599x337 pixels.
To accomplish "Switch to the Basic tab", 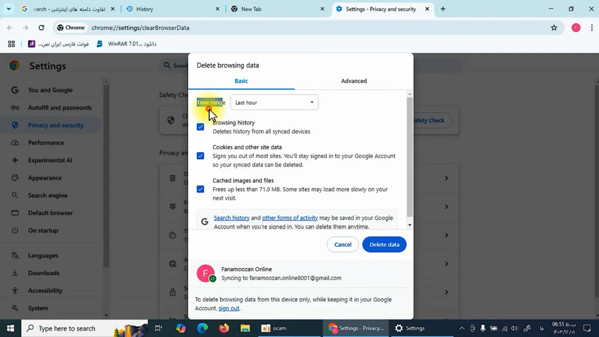I will coord(241,81).
